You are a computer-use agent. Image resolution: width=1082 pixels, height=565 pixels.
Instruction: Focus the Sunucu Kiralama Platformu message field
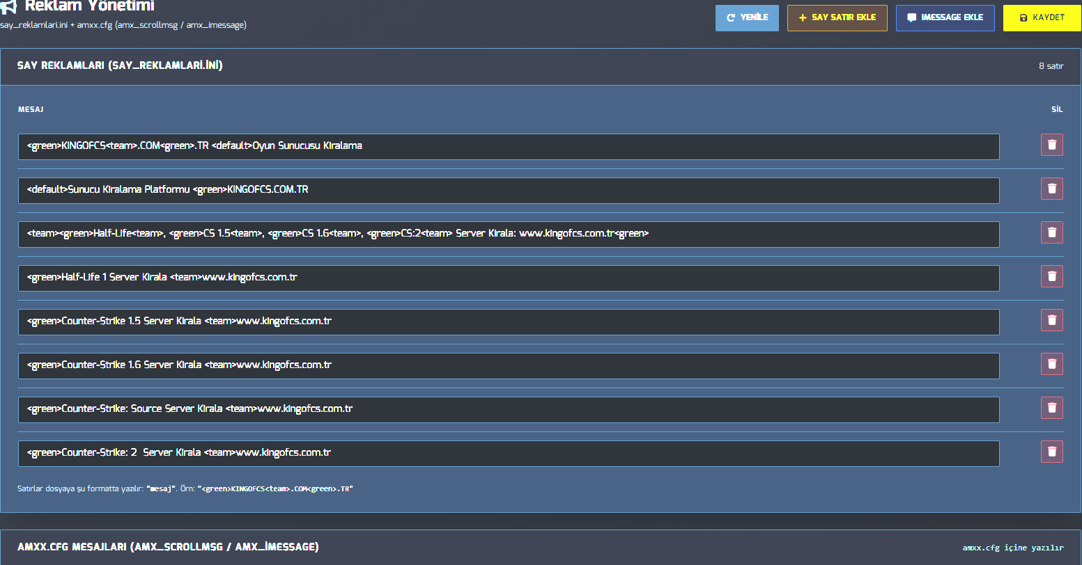click(509, 190)
